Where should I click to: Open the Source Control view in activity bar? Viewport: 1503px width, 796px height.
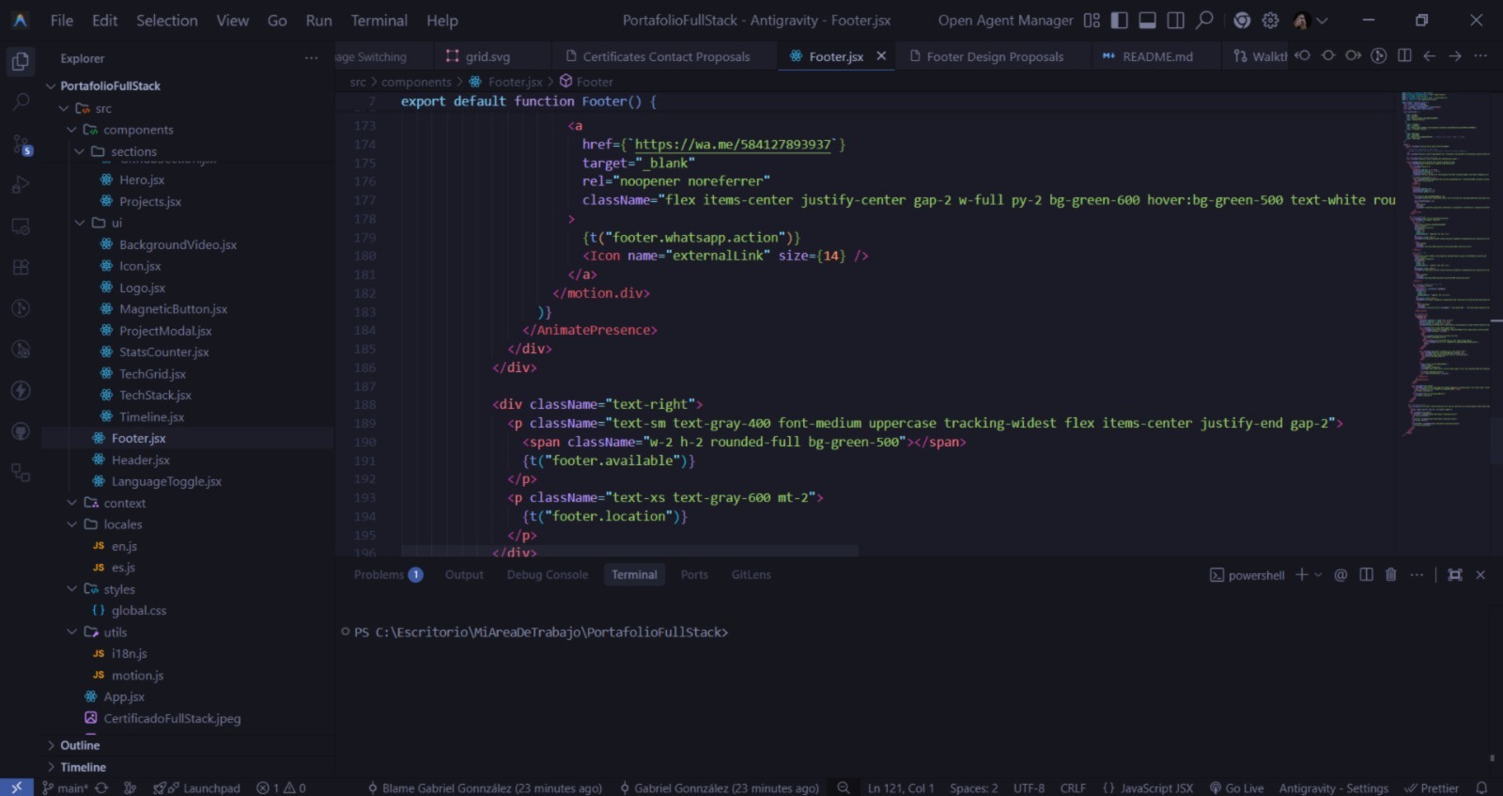tap(21, 145)
